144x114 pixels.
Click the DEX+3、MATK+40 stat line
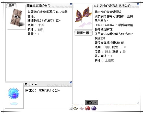[x=114, y=25]
